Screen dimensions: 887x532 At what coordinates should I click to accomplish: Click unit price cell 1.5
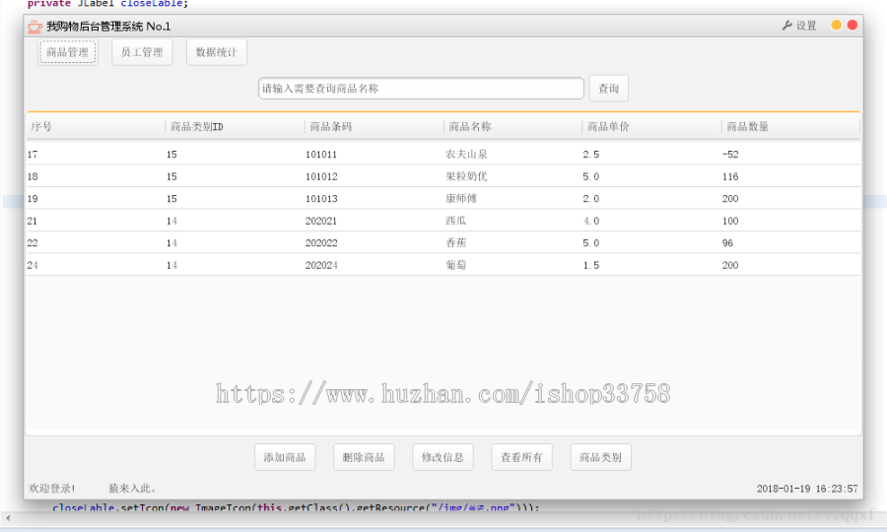coord(591,265)
